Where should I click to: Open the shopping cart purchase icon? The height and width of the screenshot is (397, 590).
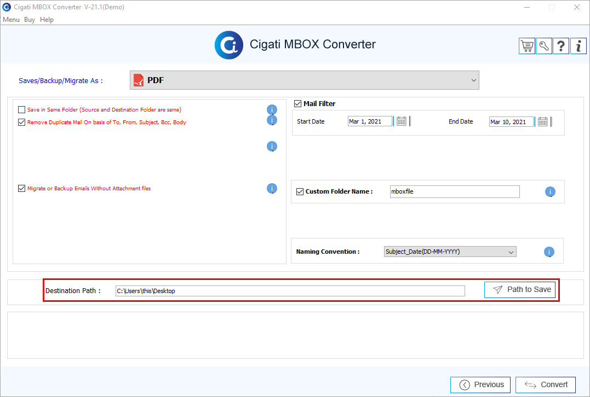click(x=527, y=46)
